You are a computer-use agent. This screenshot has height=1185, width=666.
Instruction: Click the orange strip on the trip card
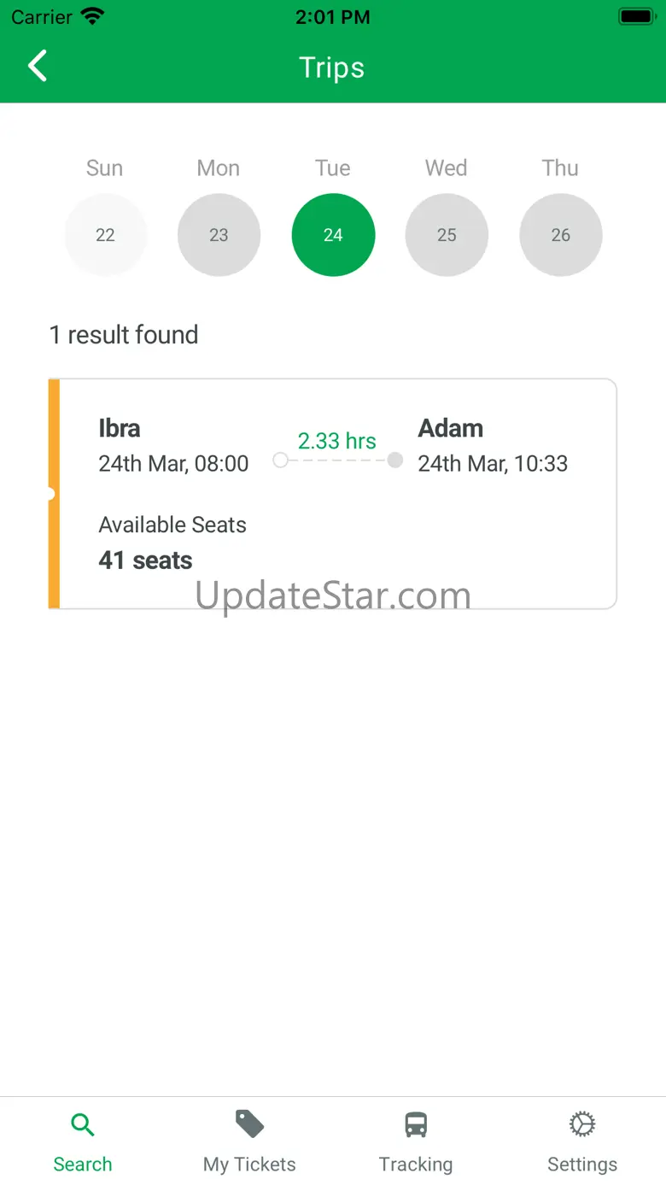[54, 494]
